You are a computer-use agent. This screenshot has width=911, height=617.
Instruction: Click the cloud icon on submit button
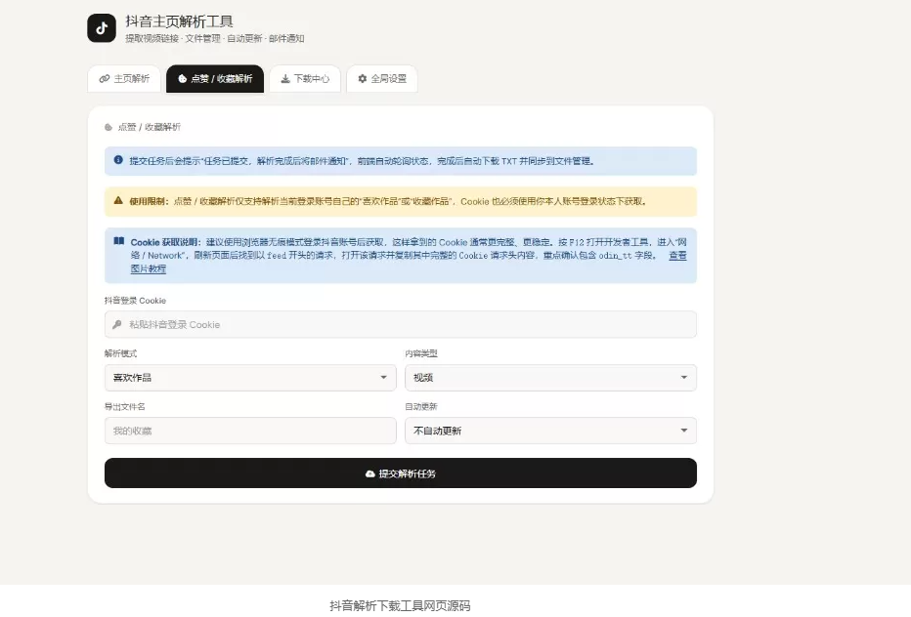tap(370, 473)
